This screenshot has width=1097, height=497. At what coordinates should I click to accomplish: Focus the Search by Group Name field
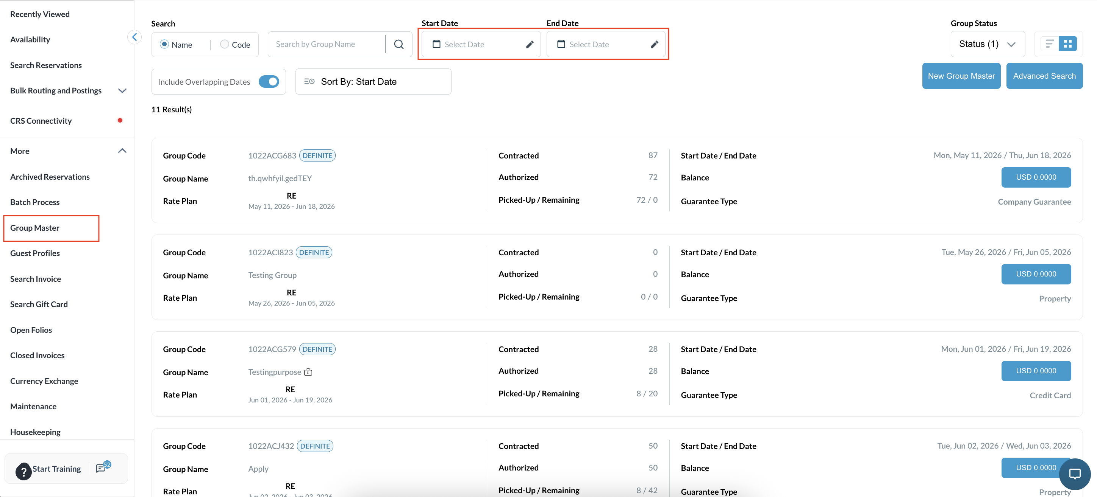(x=327, y=44)
